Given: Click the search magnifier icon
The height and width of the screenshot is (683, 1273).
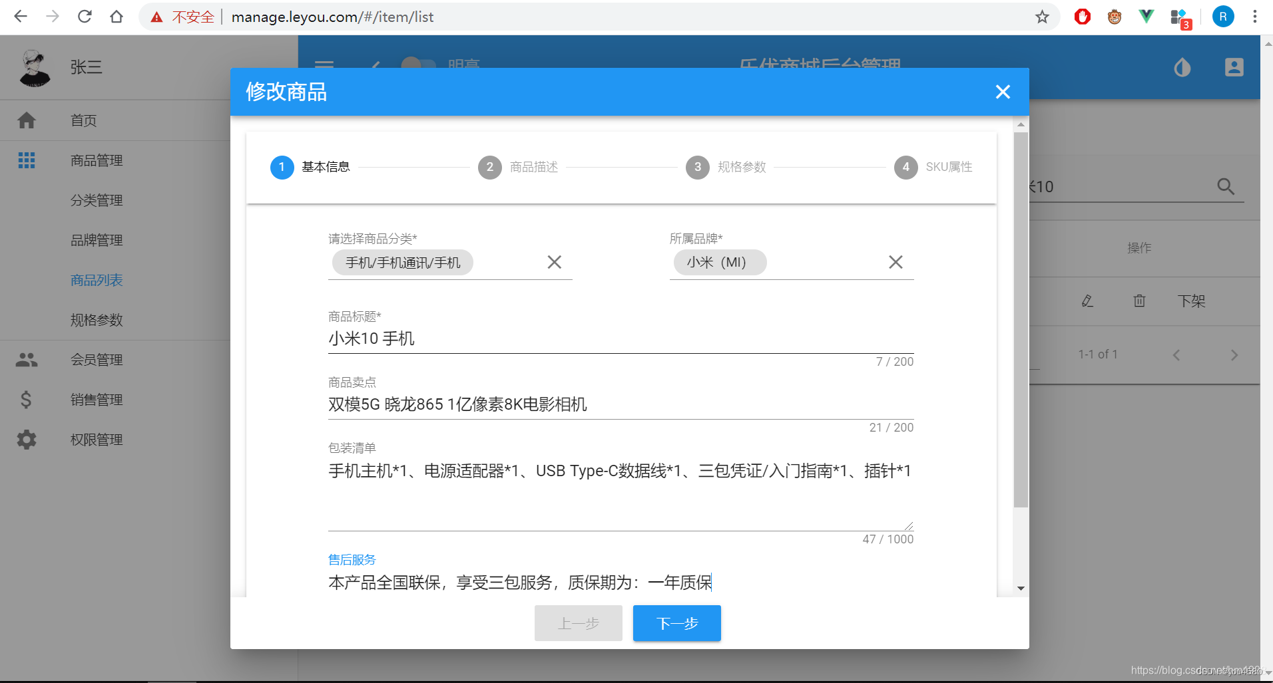Looking at the screenshot, I should point(1226,187).
